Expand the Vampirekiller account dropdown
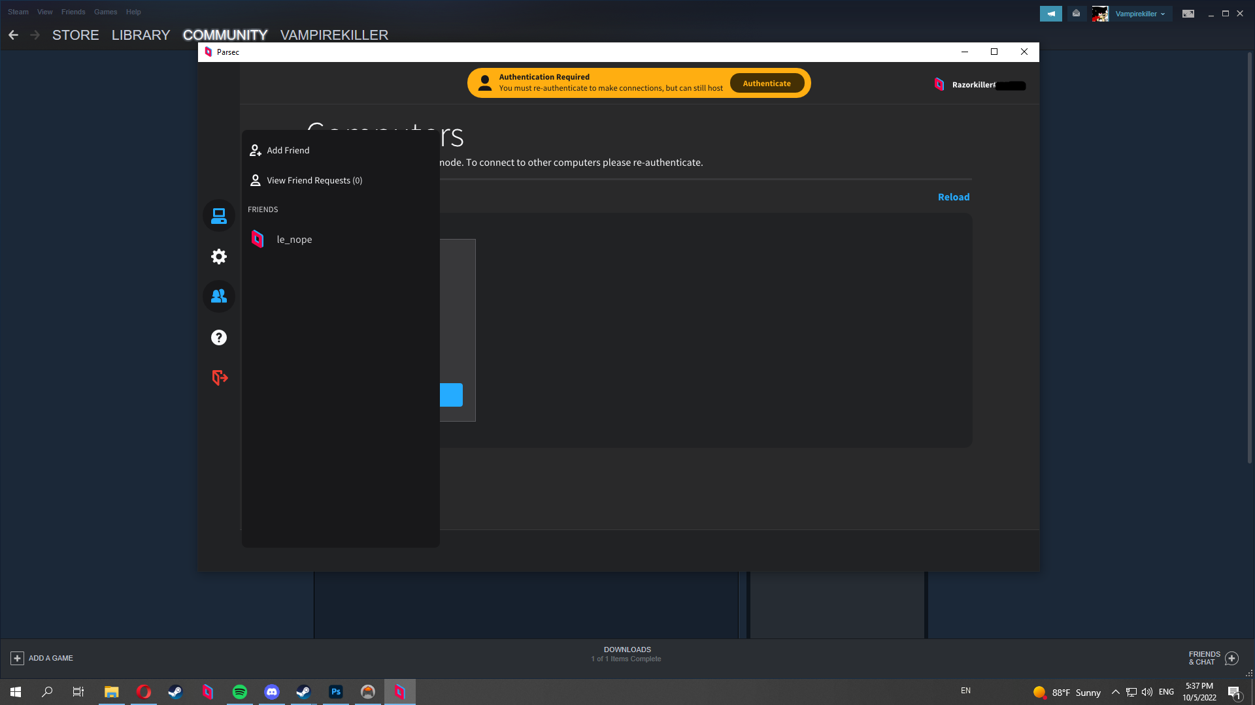This screenshot has height=705, width=1255. coord(1139,14)
